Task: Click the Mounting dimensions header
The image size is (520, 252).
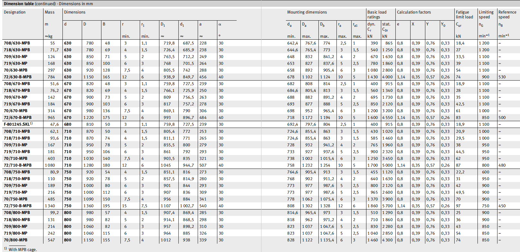Action: point(307,12)
